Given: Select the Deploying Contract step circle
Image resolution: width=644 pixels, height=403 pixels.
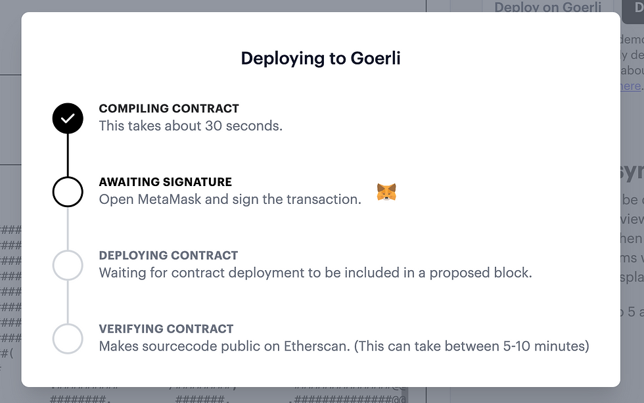Looking at the screenshot, I should point(68,266).
